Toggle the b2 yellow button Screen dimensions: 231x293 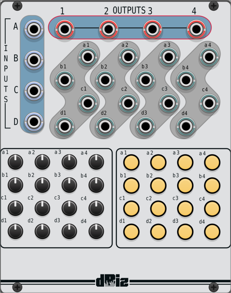(158, 185)
